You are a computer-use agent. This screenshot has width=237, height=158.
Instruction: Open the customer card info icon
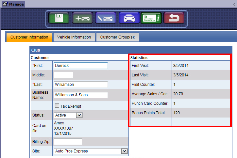coord(151,18)
